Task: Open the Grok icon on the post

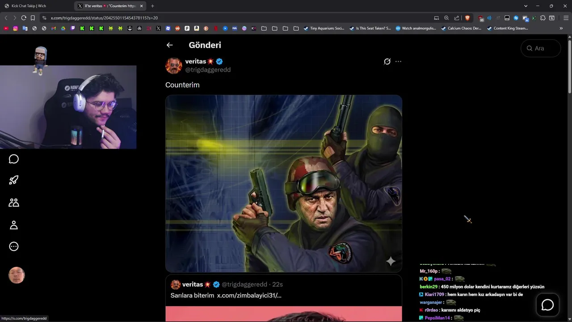Action: 387,62
